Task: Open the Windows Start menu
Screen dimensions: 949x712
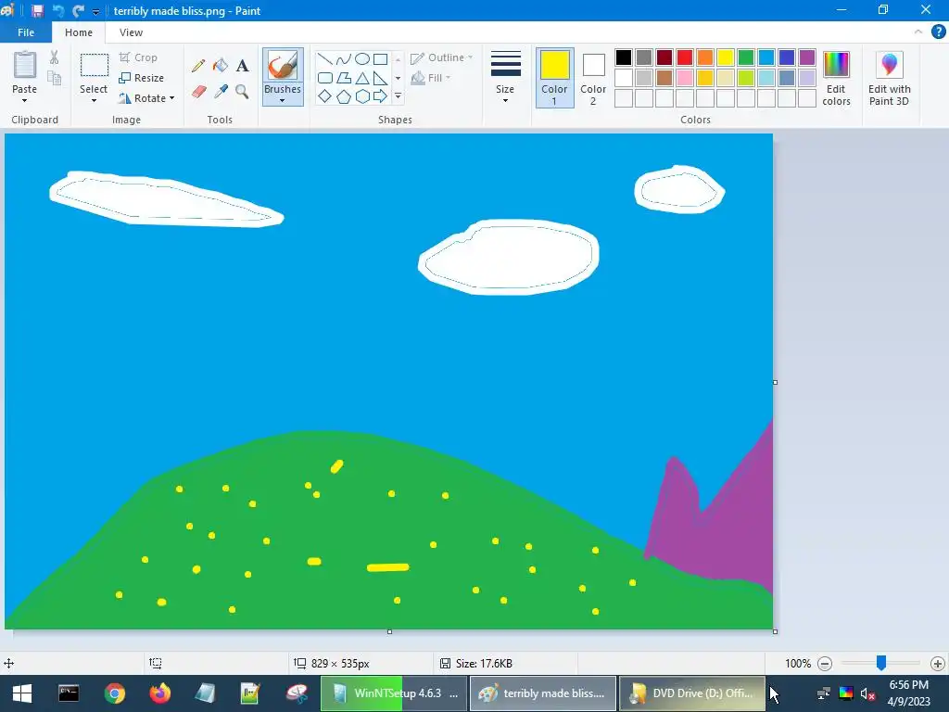Action: [22, 693]
